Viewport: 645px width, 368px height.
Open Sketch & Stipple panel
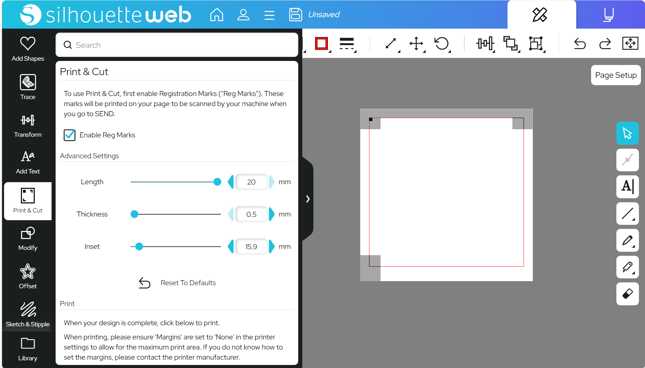coord(28,314)
